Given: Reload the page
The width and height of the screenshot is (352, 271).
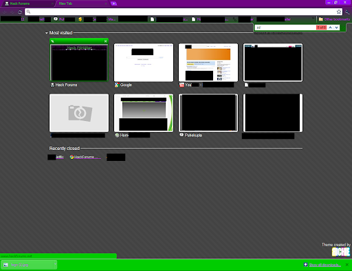Looking at the screenshot, I should tap(20, 12).
